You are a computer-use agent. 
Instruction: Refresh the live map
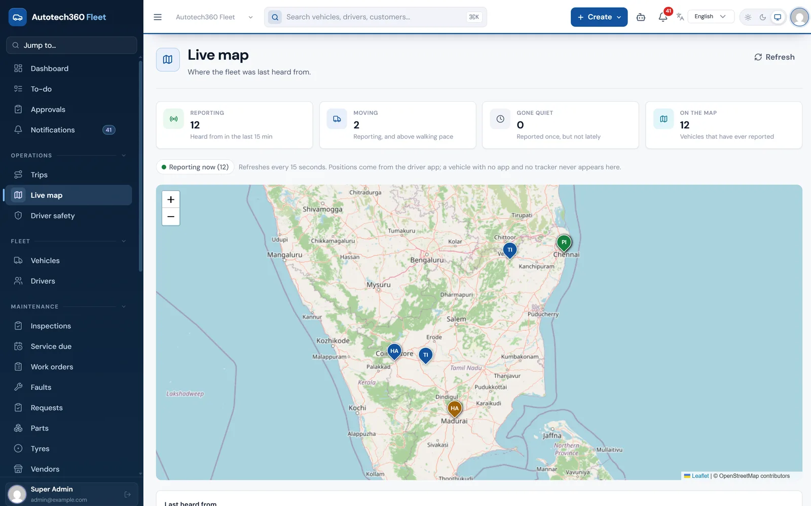[774, 57]
